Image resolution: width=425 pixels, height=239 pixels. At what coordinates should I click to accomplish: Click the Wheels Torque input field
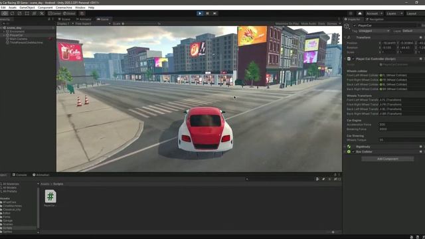pos(401,140)
